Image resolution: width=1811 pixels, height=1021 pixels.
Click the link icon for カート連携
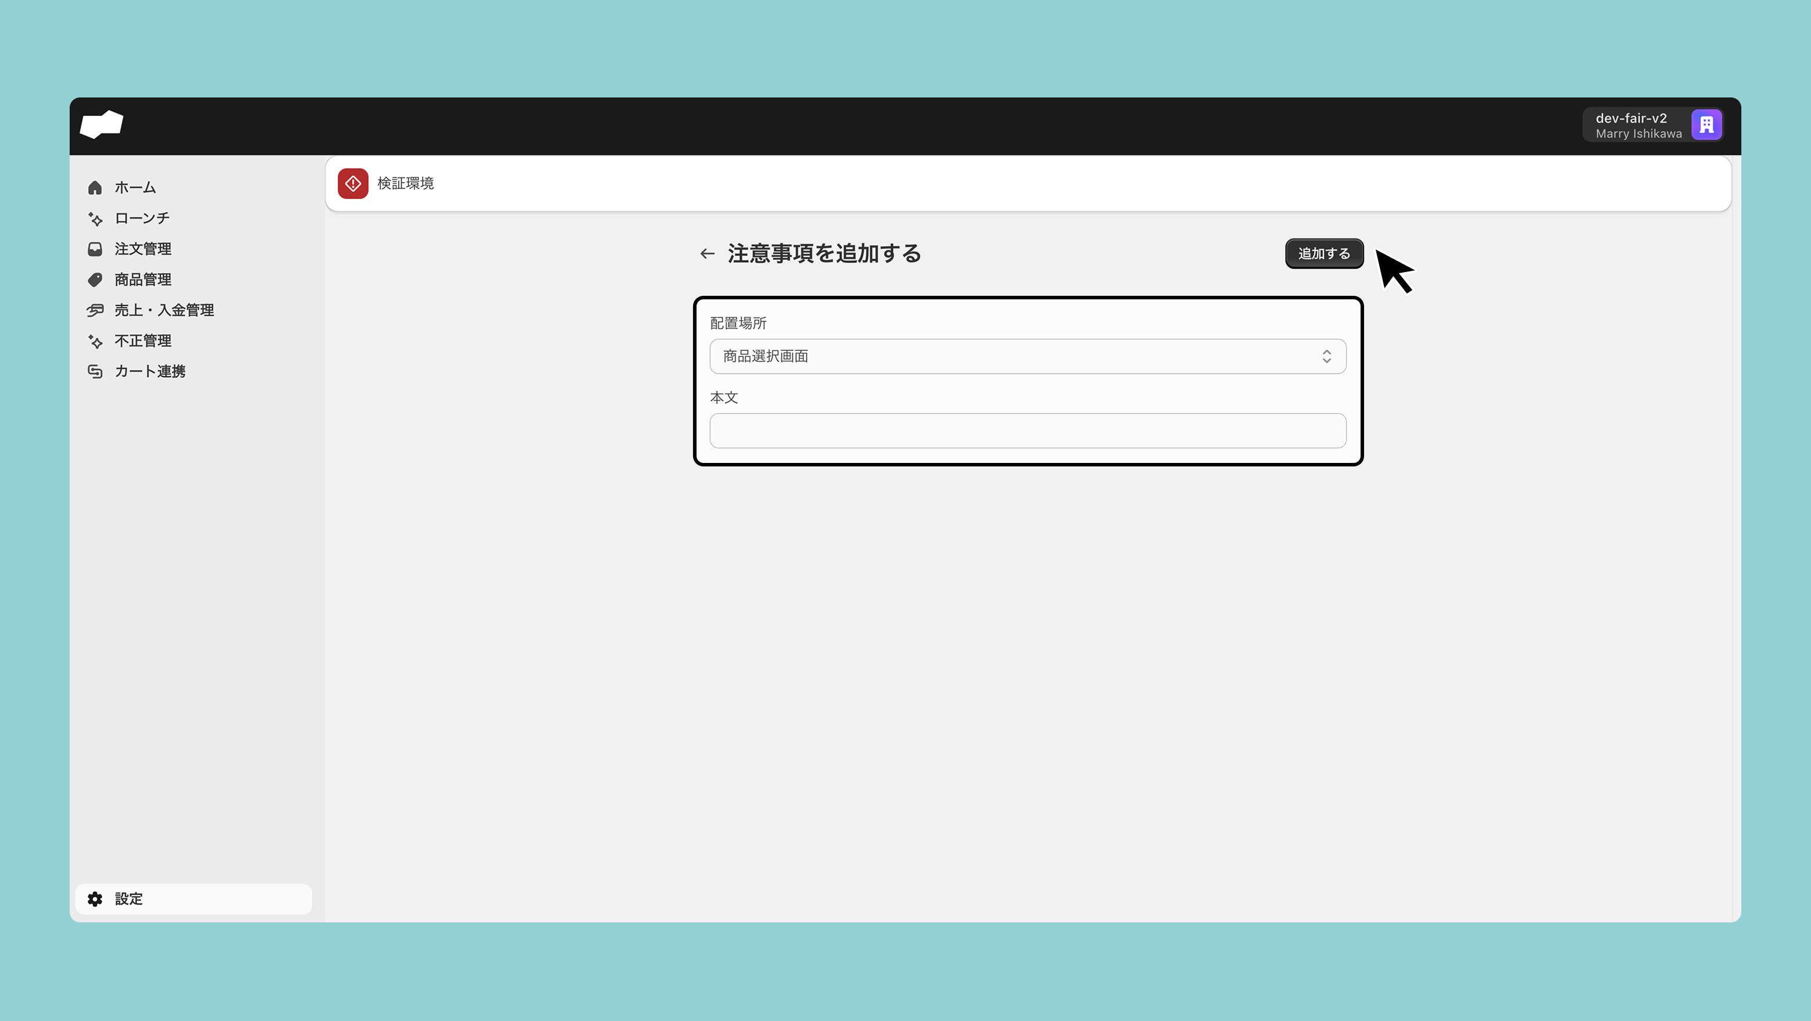click(95, 371)
